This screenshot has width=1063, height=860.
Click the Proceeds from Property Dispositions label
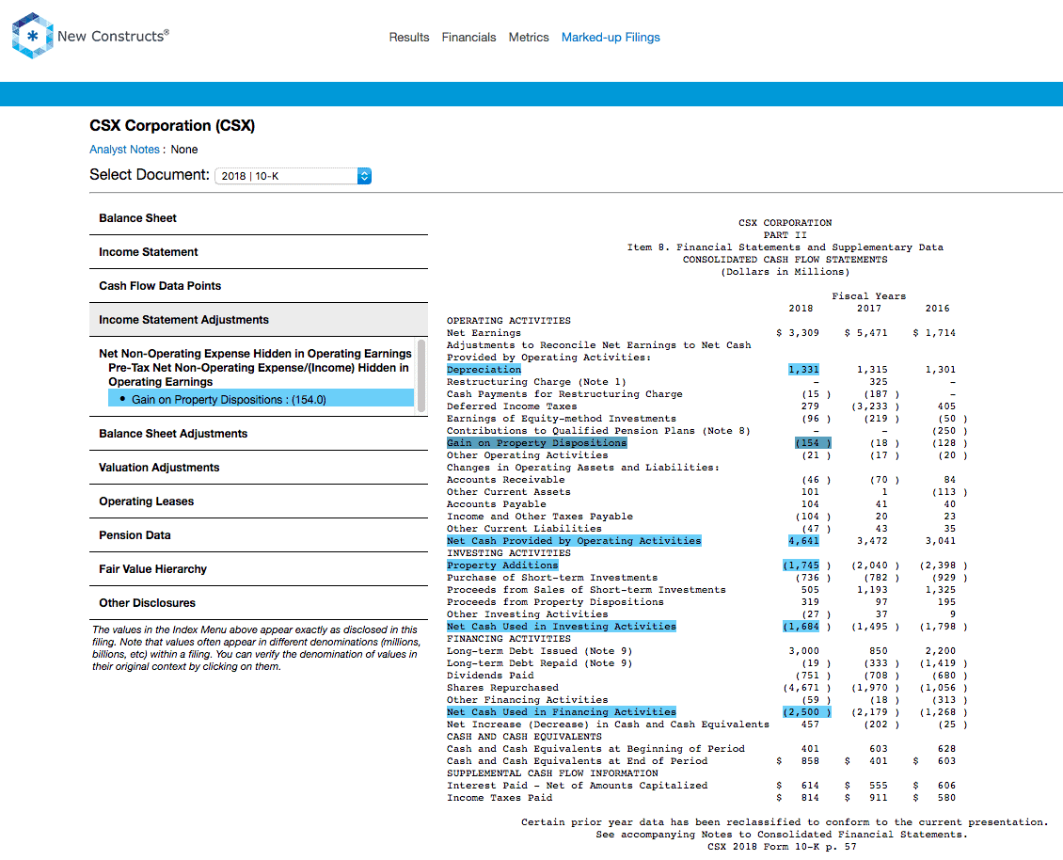click(555, 601)
